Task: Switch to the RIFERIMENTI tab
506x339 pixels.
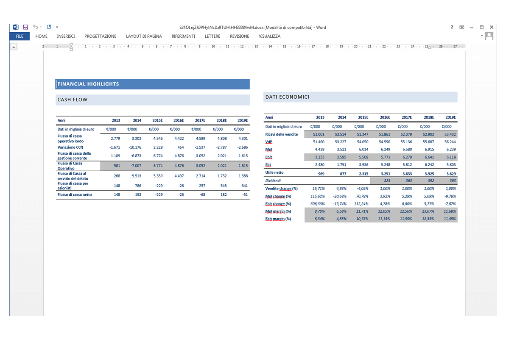Action: (x=183, y=36)
